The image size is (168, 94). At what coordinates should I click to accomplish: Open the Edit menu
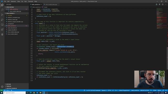coord(8,1)
